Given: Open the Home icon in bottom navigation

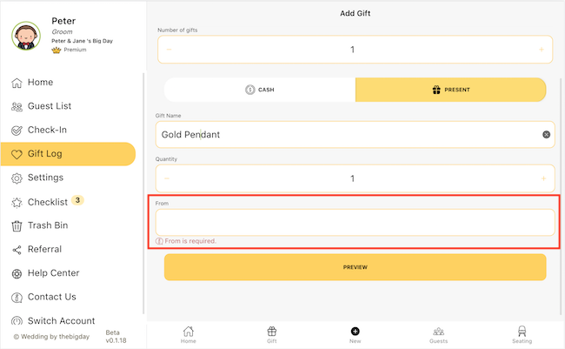Looking at the screenshot, I should pyautogui.click(x=188, y=332).
